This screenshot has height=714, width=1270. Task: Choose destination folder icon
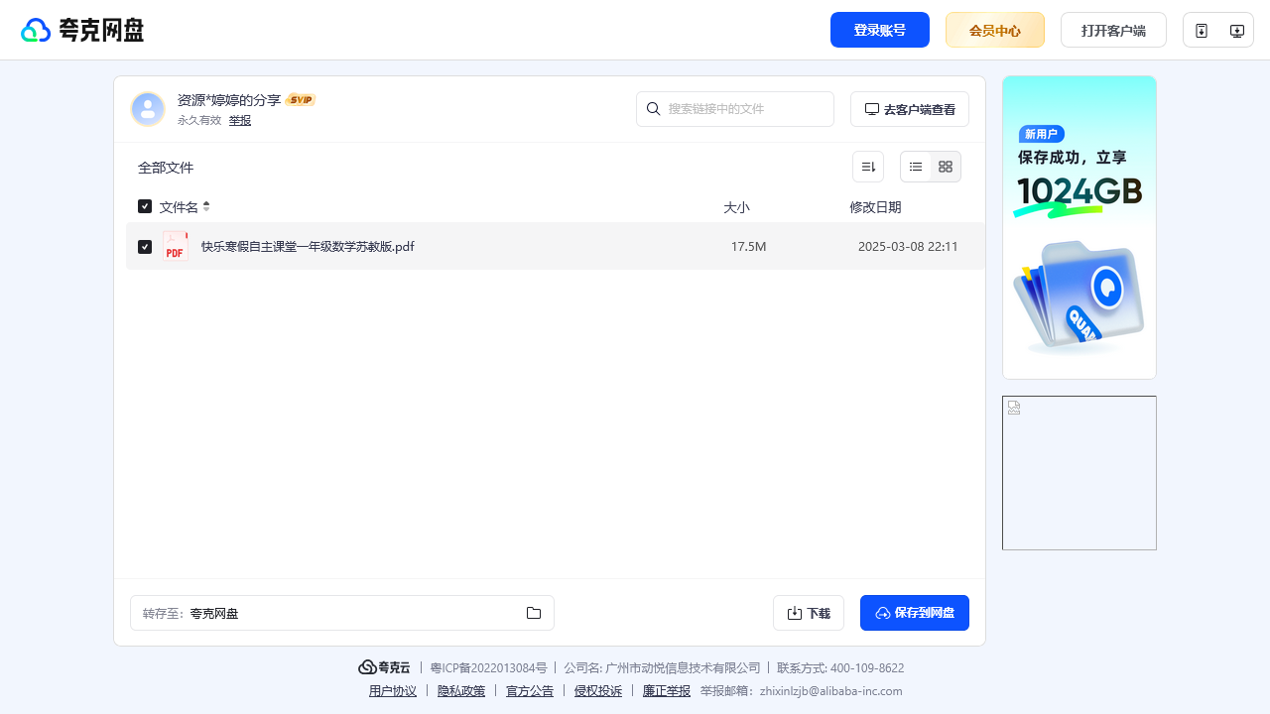pos(534,613)
